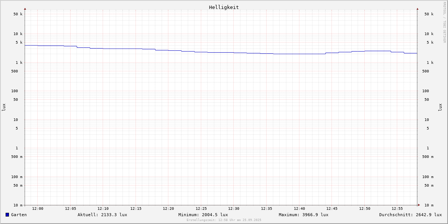
Task: Click the Erstellungszeit timestamp footer text
Action: (x=224, y=220)
